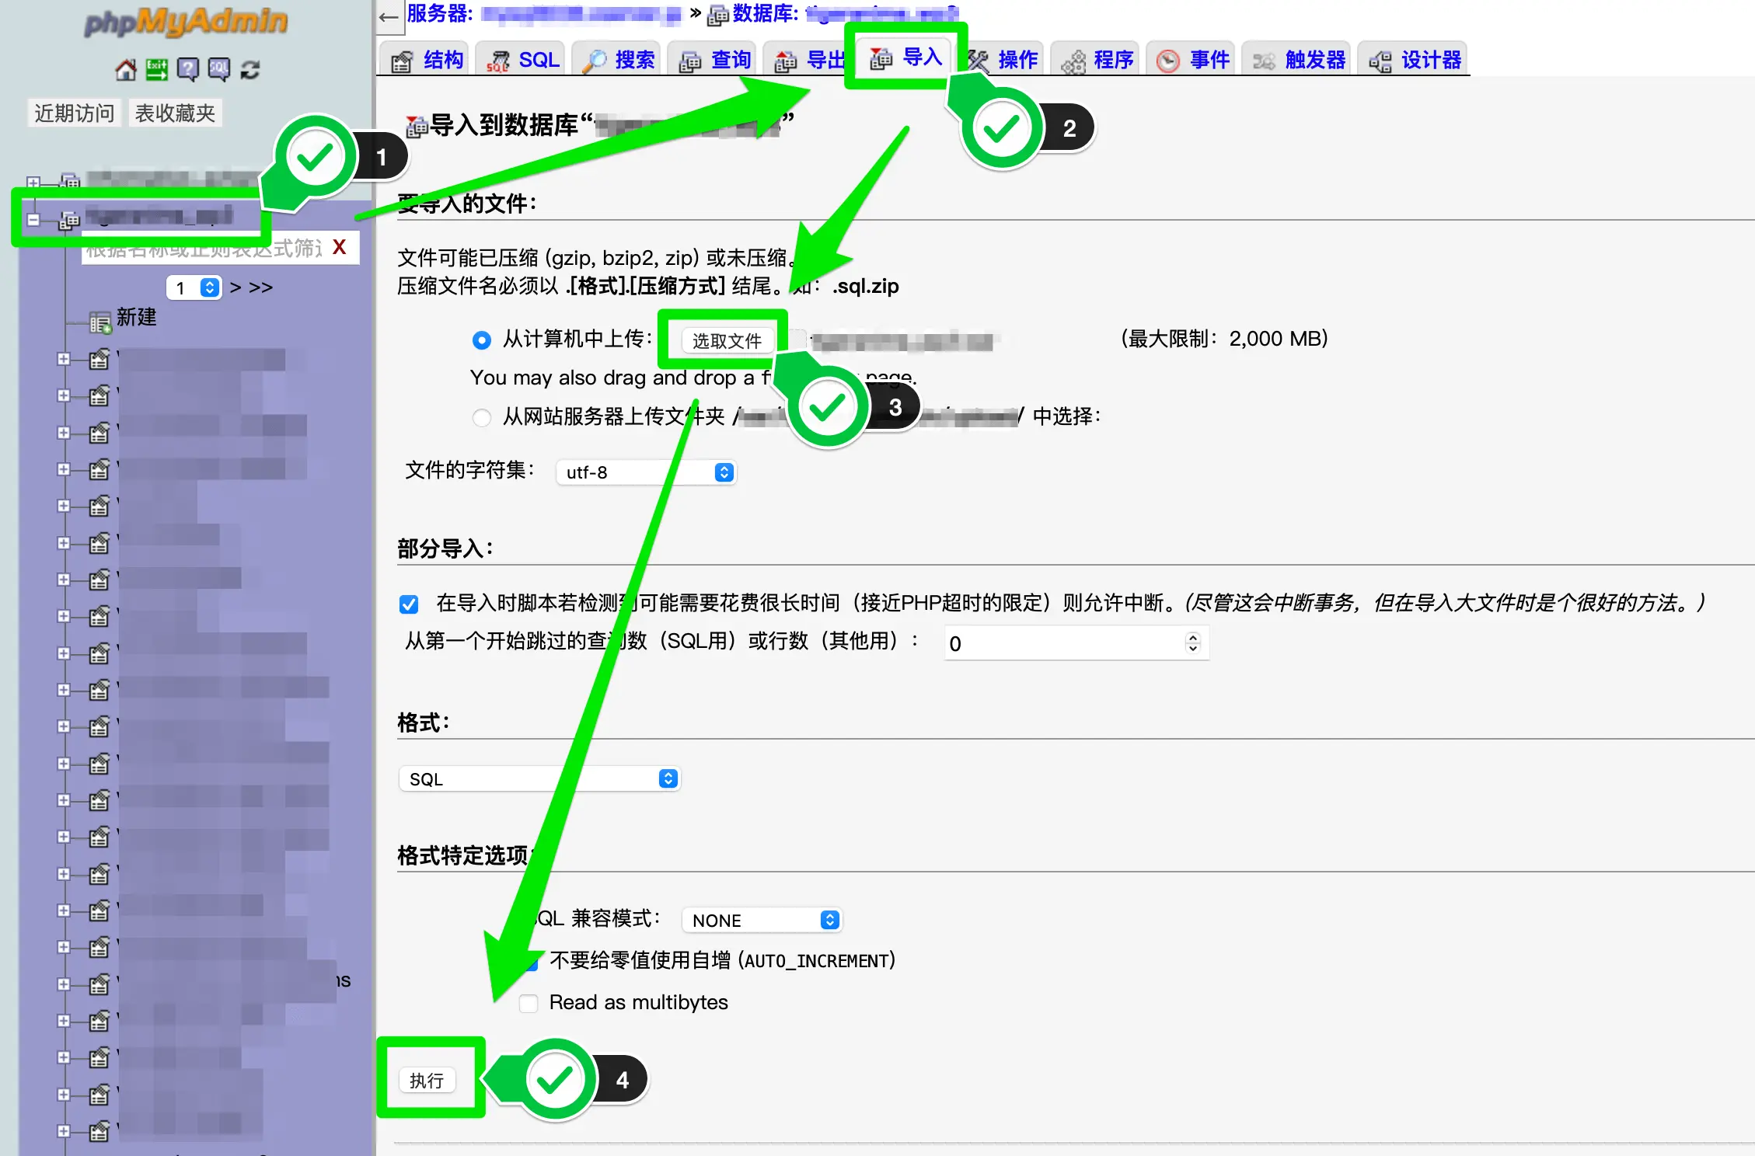This screenshot has height=1156, width=1755.
Task: Click the 选取文件 button
Action: 726,340
